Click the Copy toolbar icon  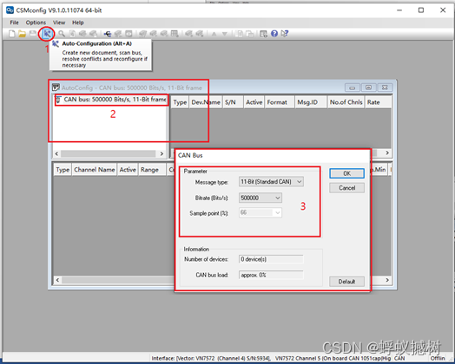(239, 34)
